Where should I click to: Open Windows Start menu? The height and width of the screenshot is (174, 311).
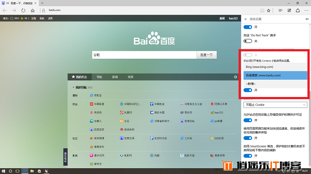click(3, 171)
